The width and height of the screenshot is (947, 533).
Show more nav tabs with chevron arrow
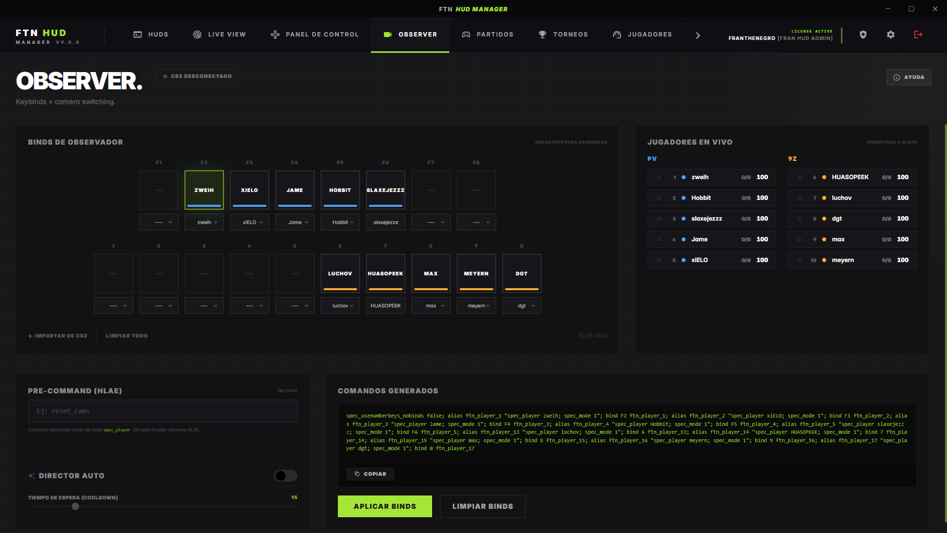(x=698, y=36)
